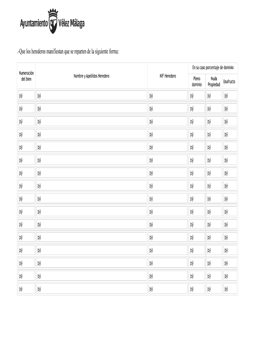Focus last row Numeración del bien field
This screenshot has width=255, height=339.
click(x=26, y=289)
